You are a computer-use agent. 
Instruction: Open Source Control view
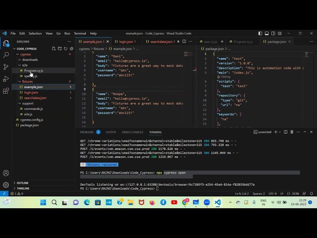pos(6,67)
